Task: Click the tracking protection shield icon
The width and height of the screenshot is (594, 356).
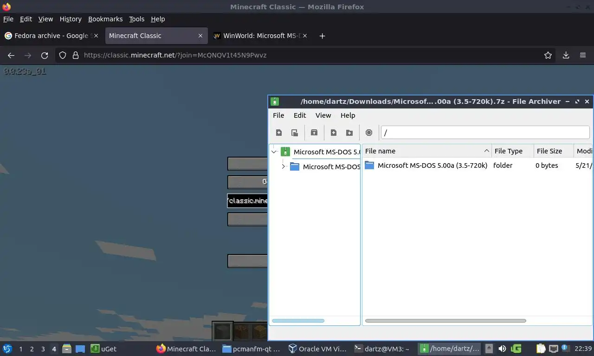Action: pos(63,55)
